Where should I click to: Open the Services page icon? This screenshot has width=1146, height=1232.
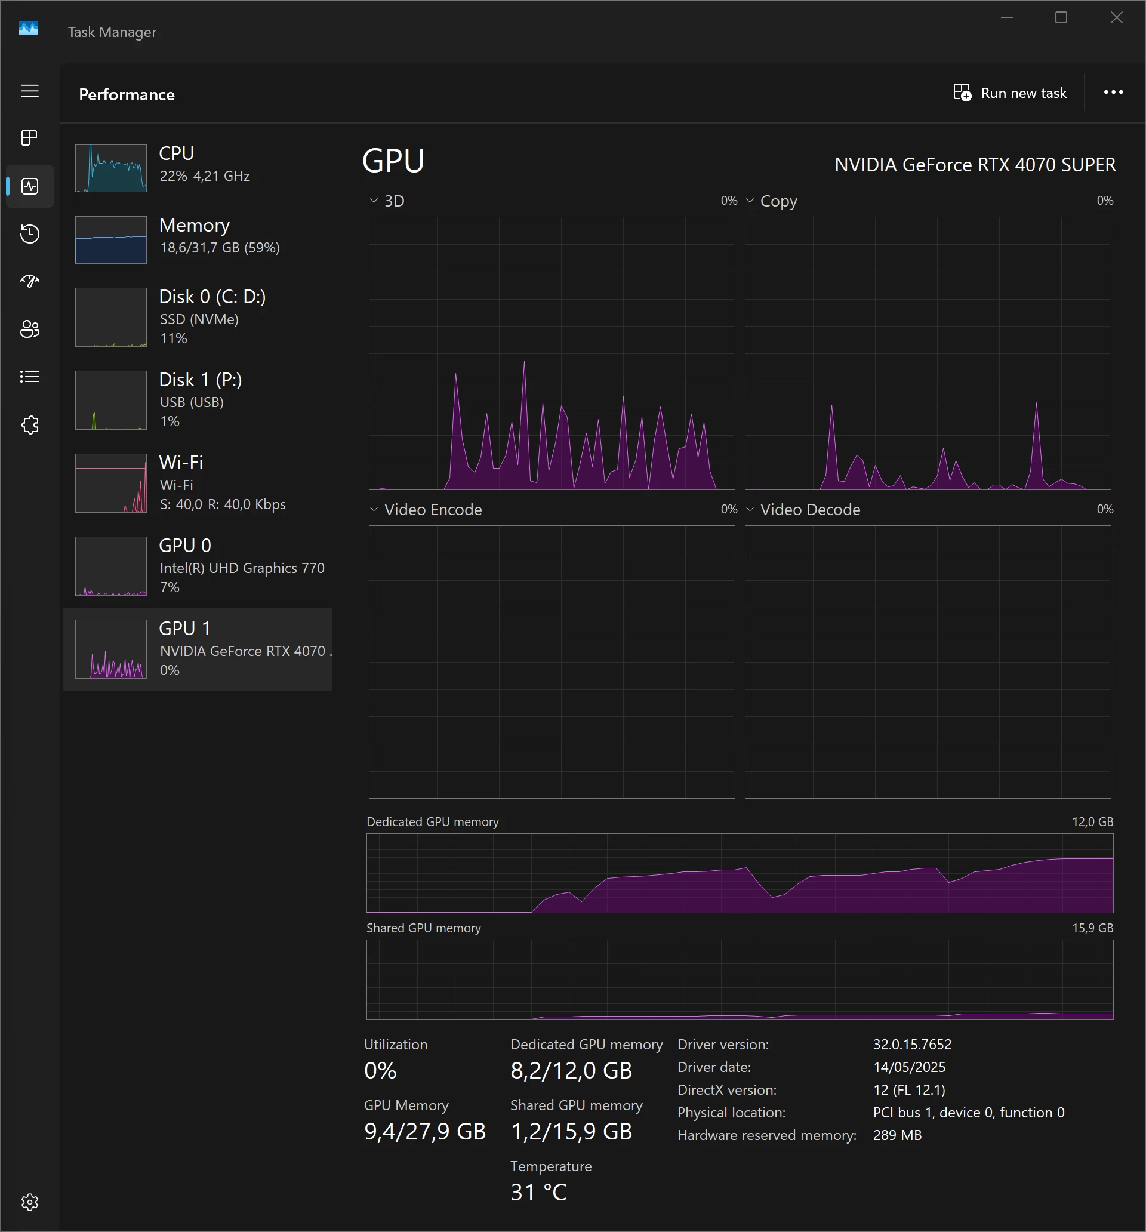pos(30,425)
